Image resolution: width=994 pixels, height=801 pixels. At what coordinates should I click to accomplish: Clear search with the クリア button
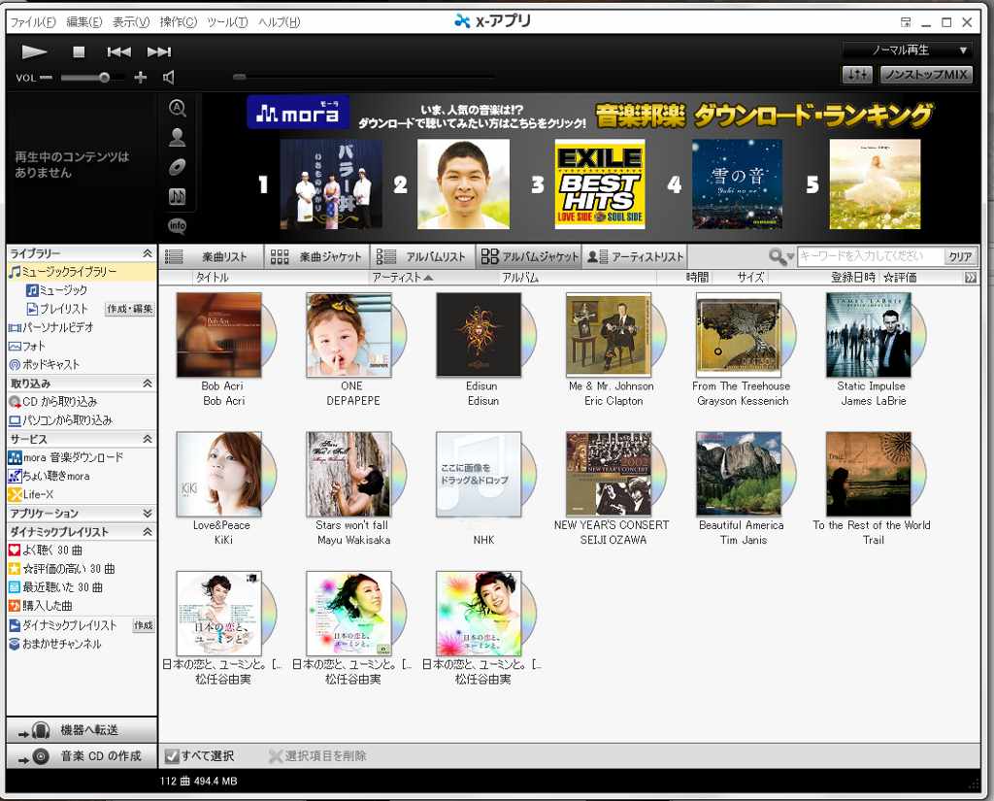960,257
